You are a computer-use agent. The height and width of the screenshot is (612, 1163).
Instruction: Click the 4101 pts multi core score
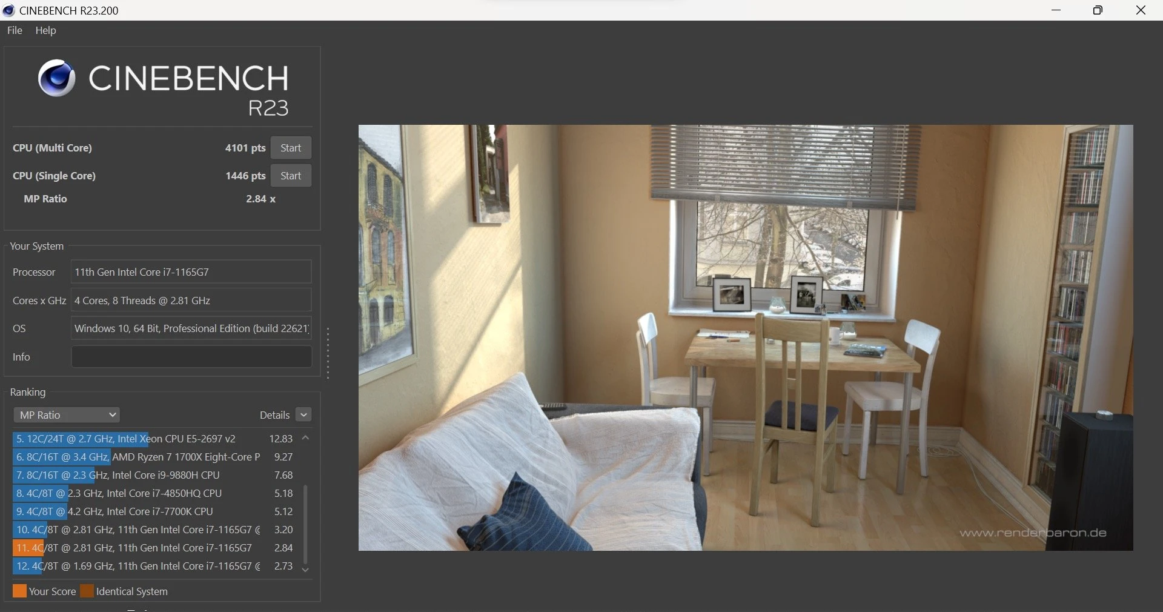[245, 148]
